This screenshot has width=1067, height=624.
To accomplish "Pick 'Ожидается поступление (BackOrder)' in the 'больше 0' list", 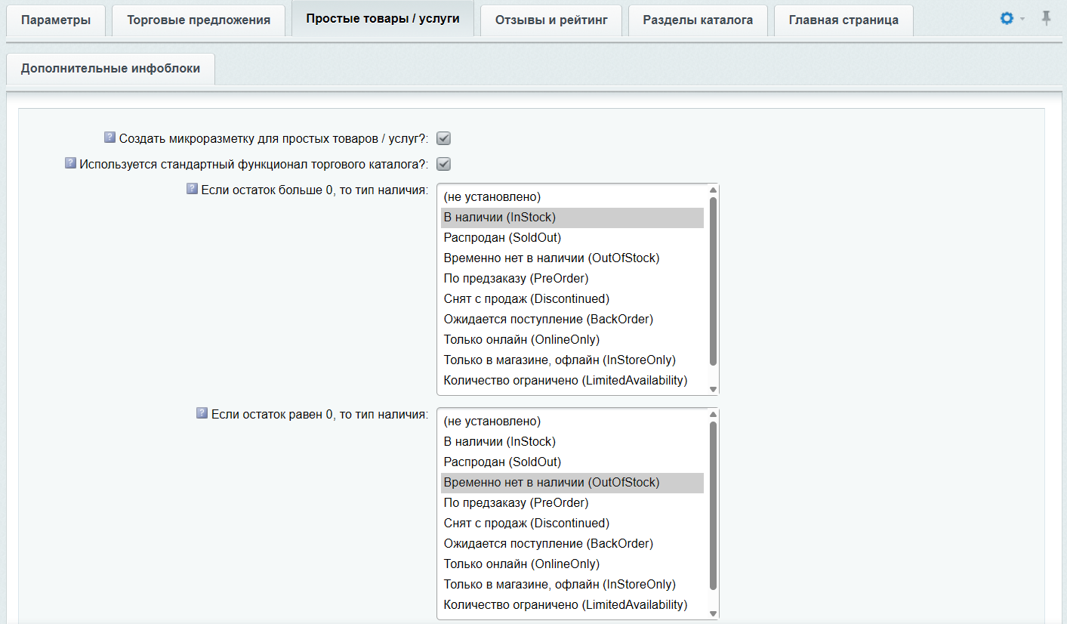I will [x=572, y=320].
